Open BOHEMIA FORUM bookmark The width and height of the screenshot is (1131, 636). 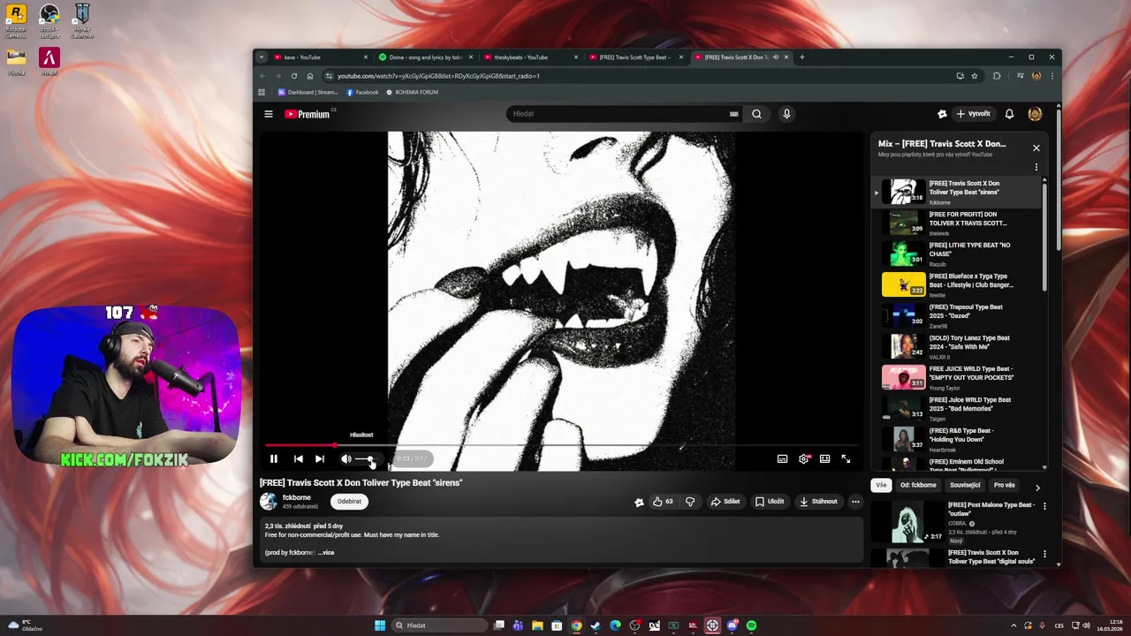(x=412, y=92)
